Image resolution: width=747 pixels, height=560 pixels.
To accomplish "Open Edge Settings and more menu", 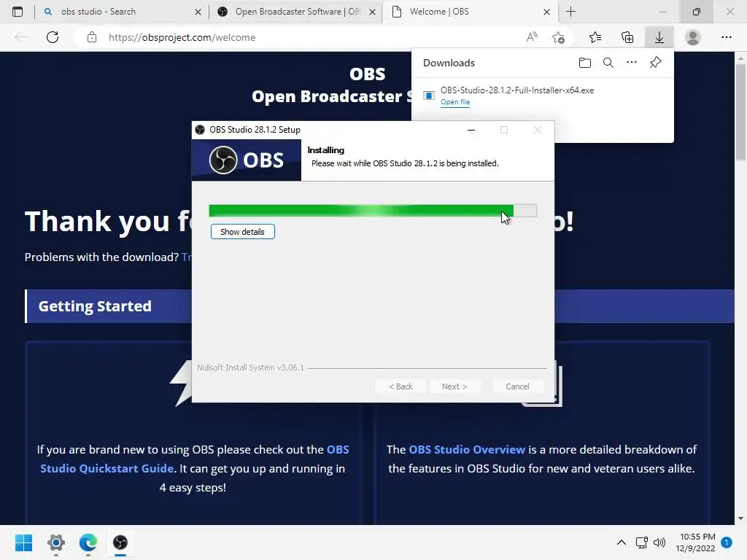I will [726, 37].
